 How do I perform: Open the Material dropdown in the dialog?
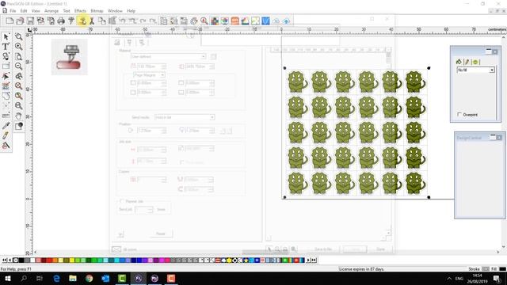click(x=168, y=56)
